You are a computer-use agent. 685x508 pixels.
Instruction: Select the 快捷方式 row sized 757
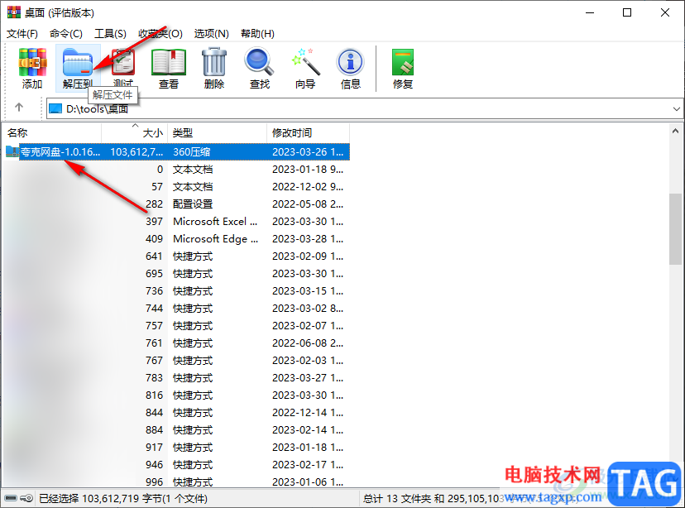click(x=177, y=326)
